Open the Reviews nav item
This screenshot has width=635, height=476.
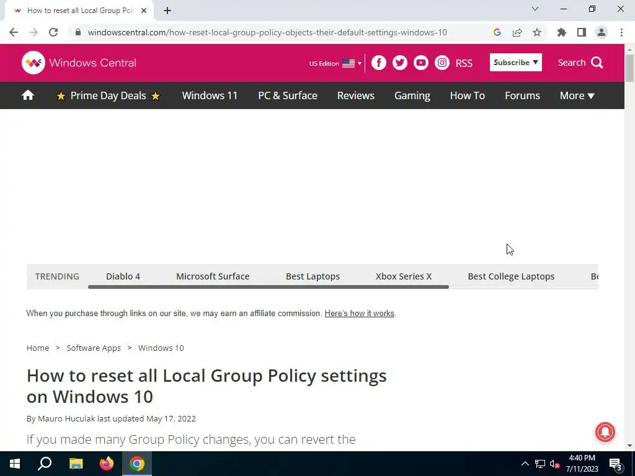coord(355,95)
